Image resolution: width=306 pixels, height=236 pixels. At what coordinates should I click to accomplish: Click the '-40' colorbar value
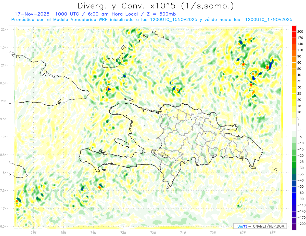pos(300,180)
